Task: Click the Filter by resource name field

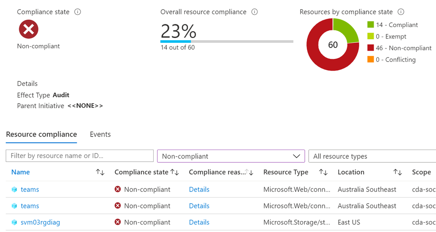Action: point(79,156)
